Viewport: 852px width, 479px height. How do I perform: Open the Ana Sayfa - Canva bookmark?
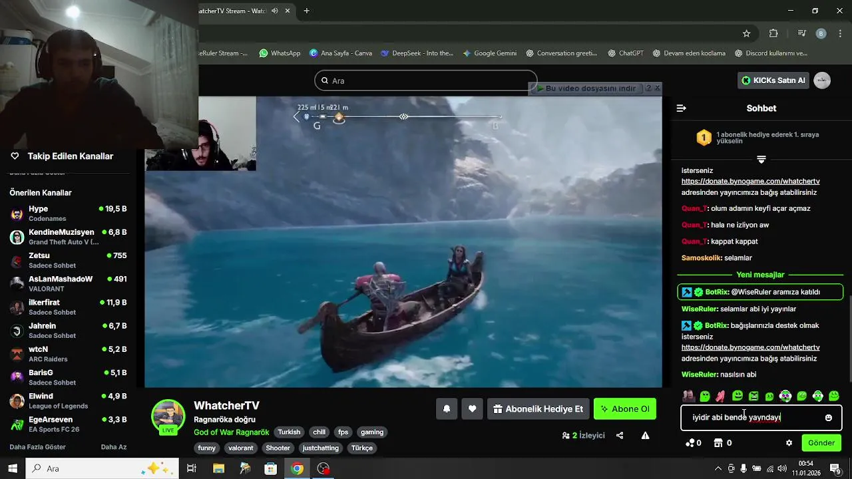pos(340,53)
